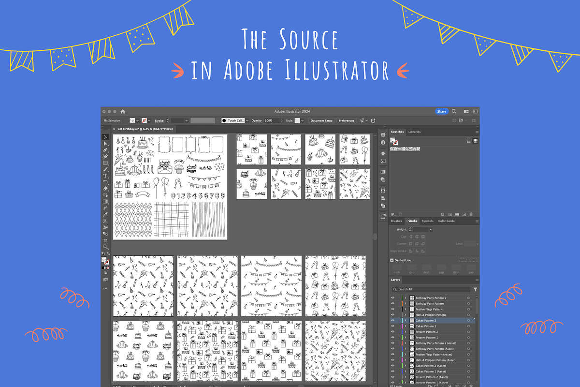Open the Touch Calligraphic brush dropdown
This screenshot has height=387, width=580.
[248, 120]
